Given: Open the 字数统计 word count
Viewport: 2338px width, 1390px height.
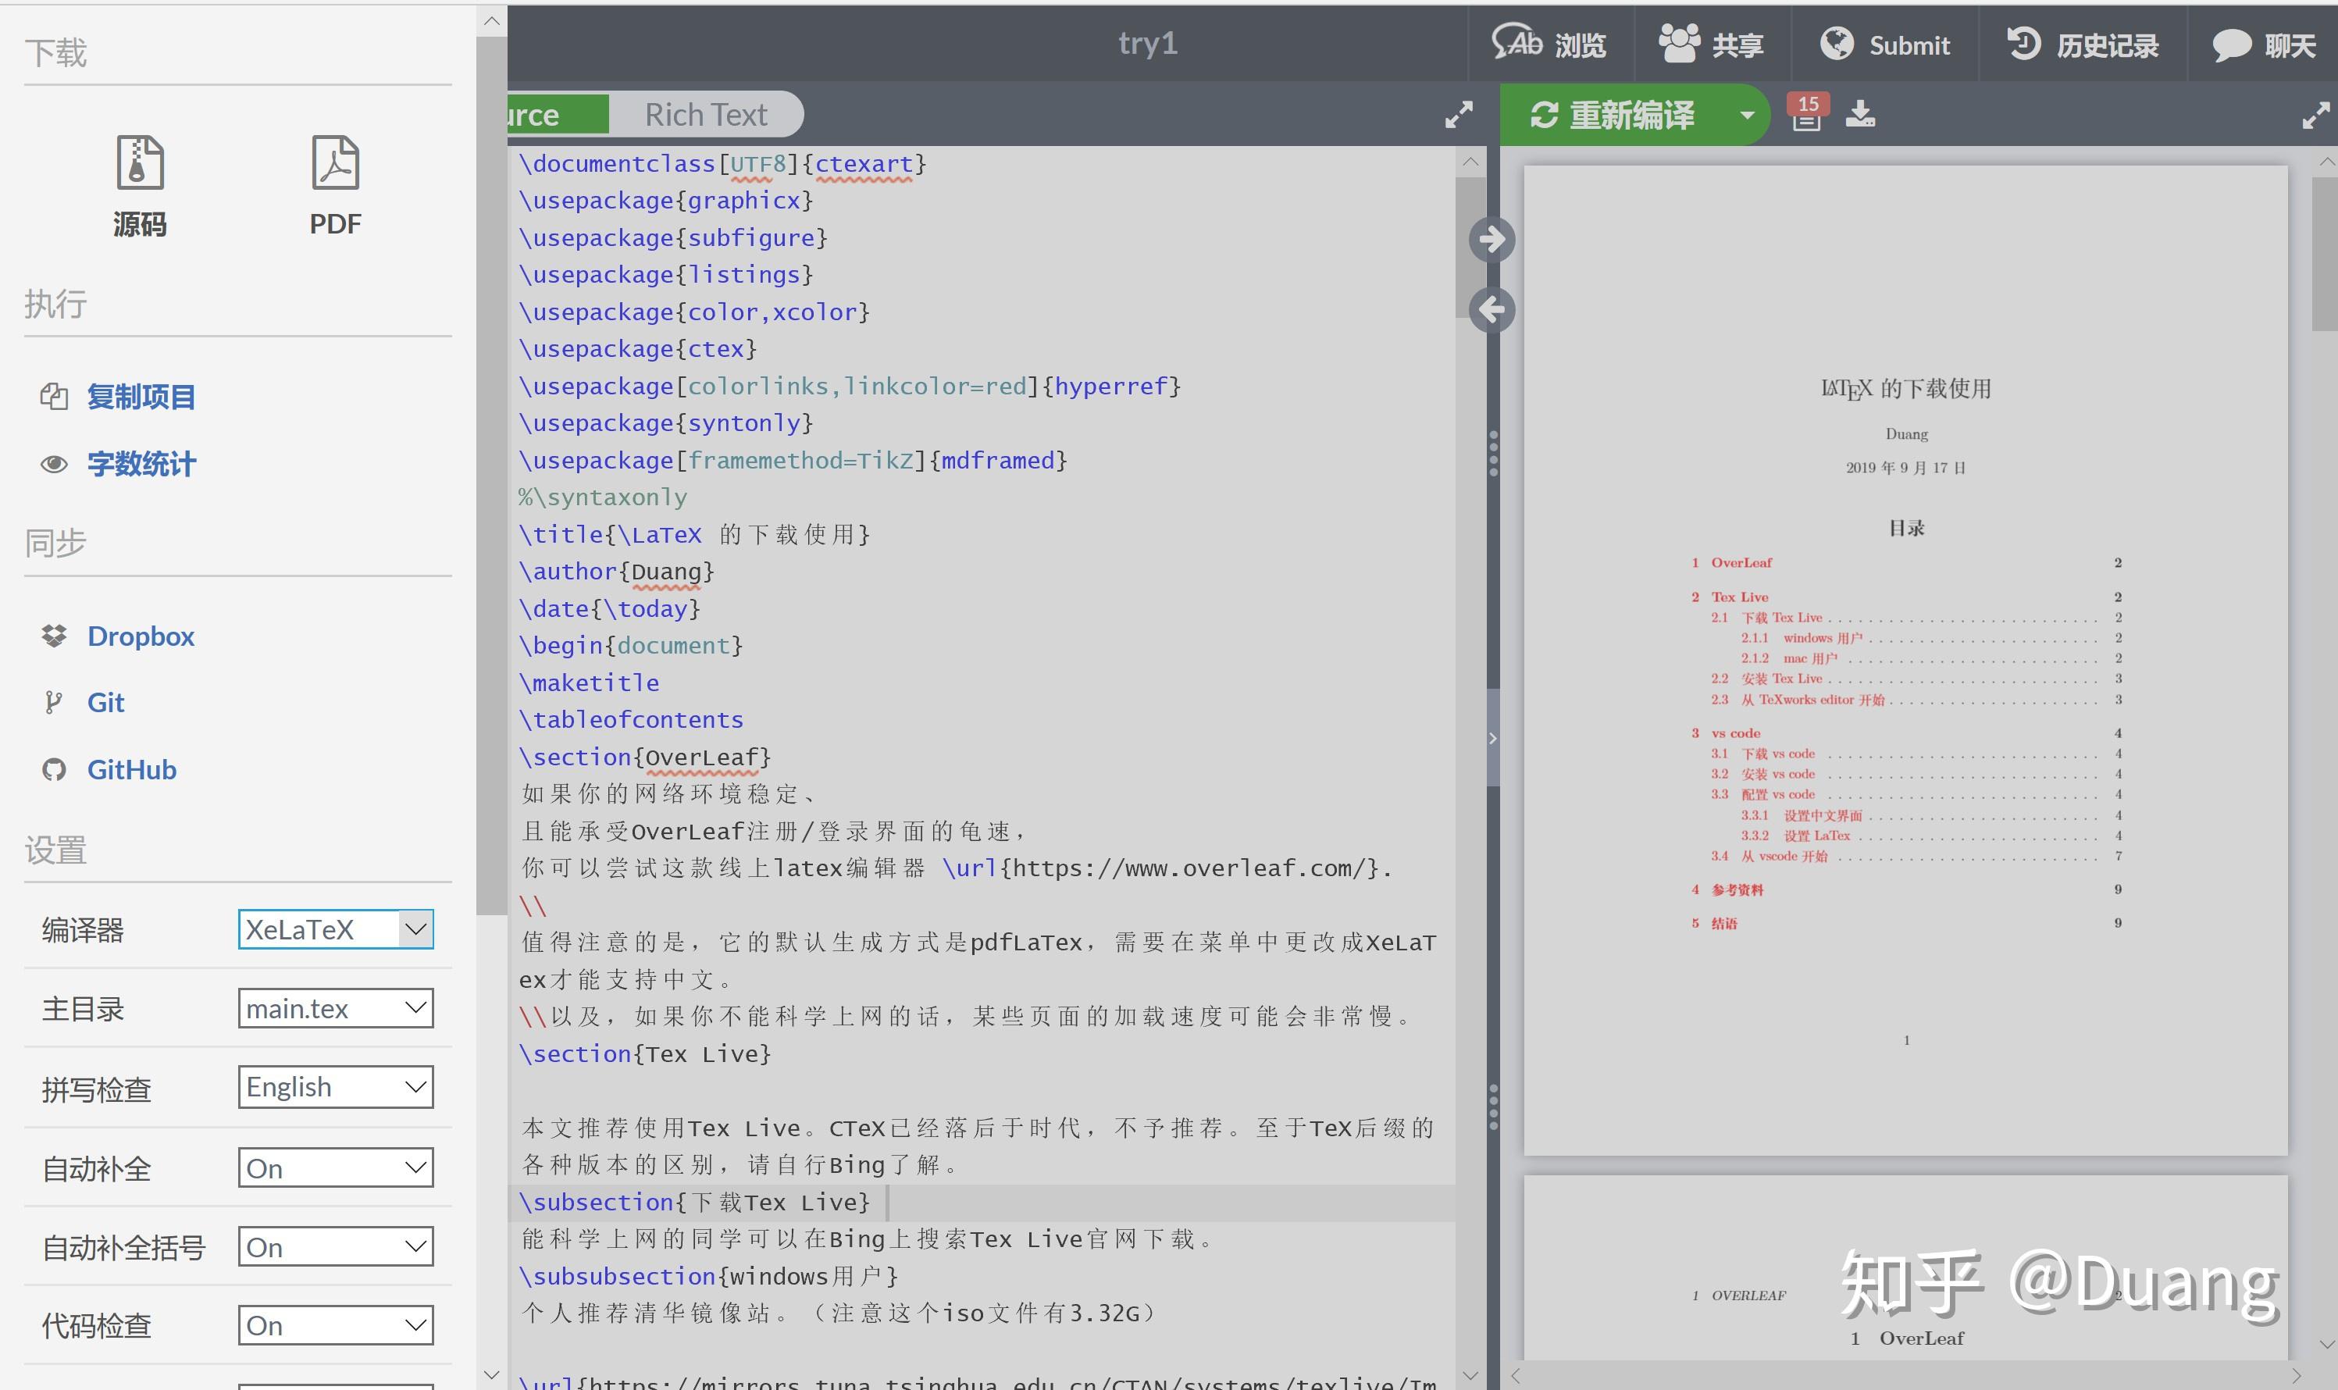Looking at the screenshot, I should [x=141, y=464].
